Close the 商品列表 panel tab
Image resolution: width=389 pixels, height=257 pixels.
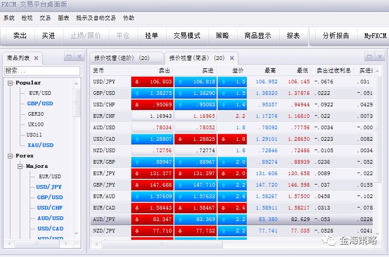[36, 58]
